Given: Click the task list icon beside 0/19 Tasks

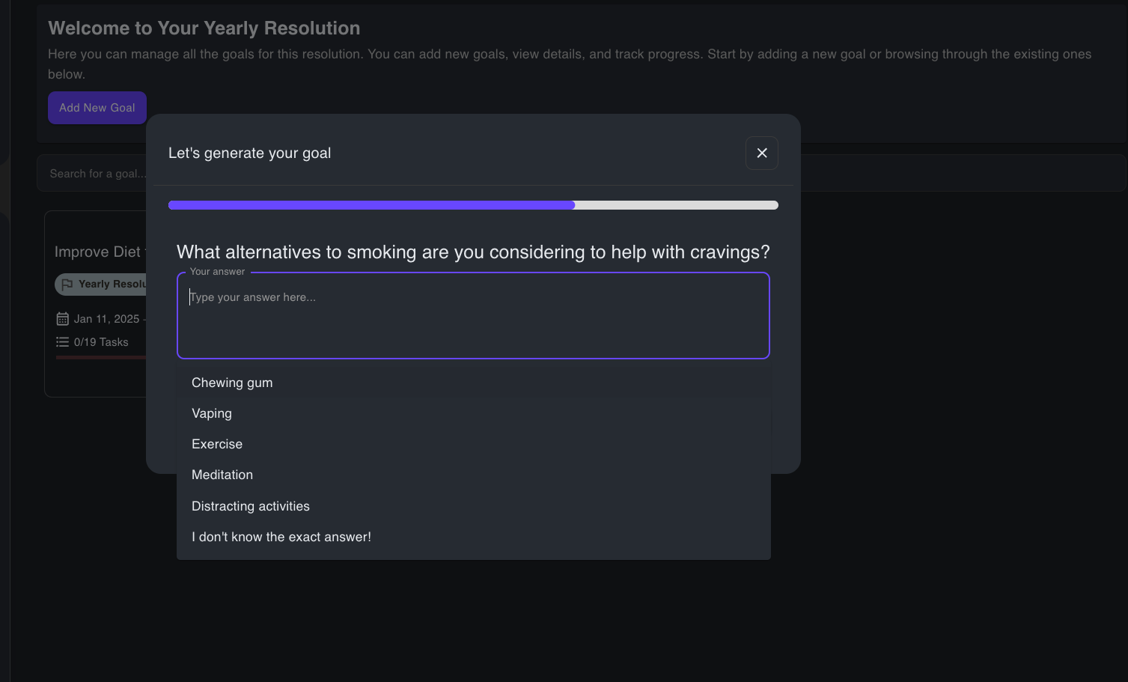Looking at the screenshot, I should point(62,342).
